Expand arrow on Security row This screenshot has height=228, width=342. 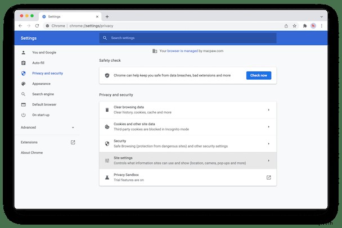click(x=269, y=144)
